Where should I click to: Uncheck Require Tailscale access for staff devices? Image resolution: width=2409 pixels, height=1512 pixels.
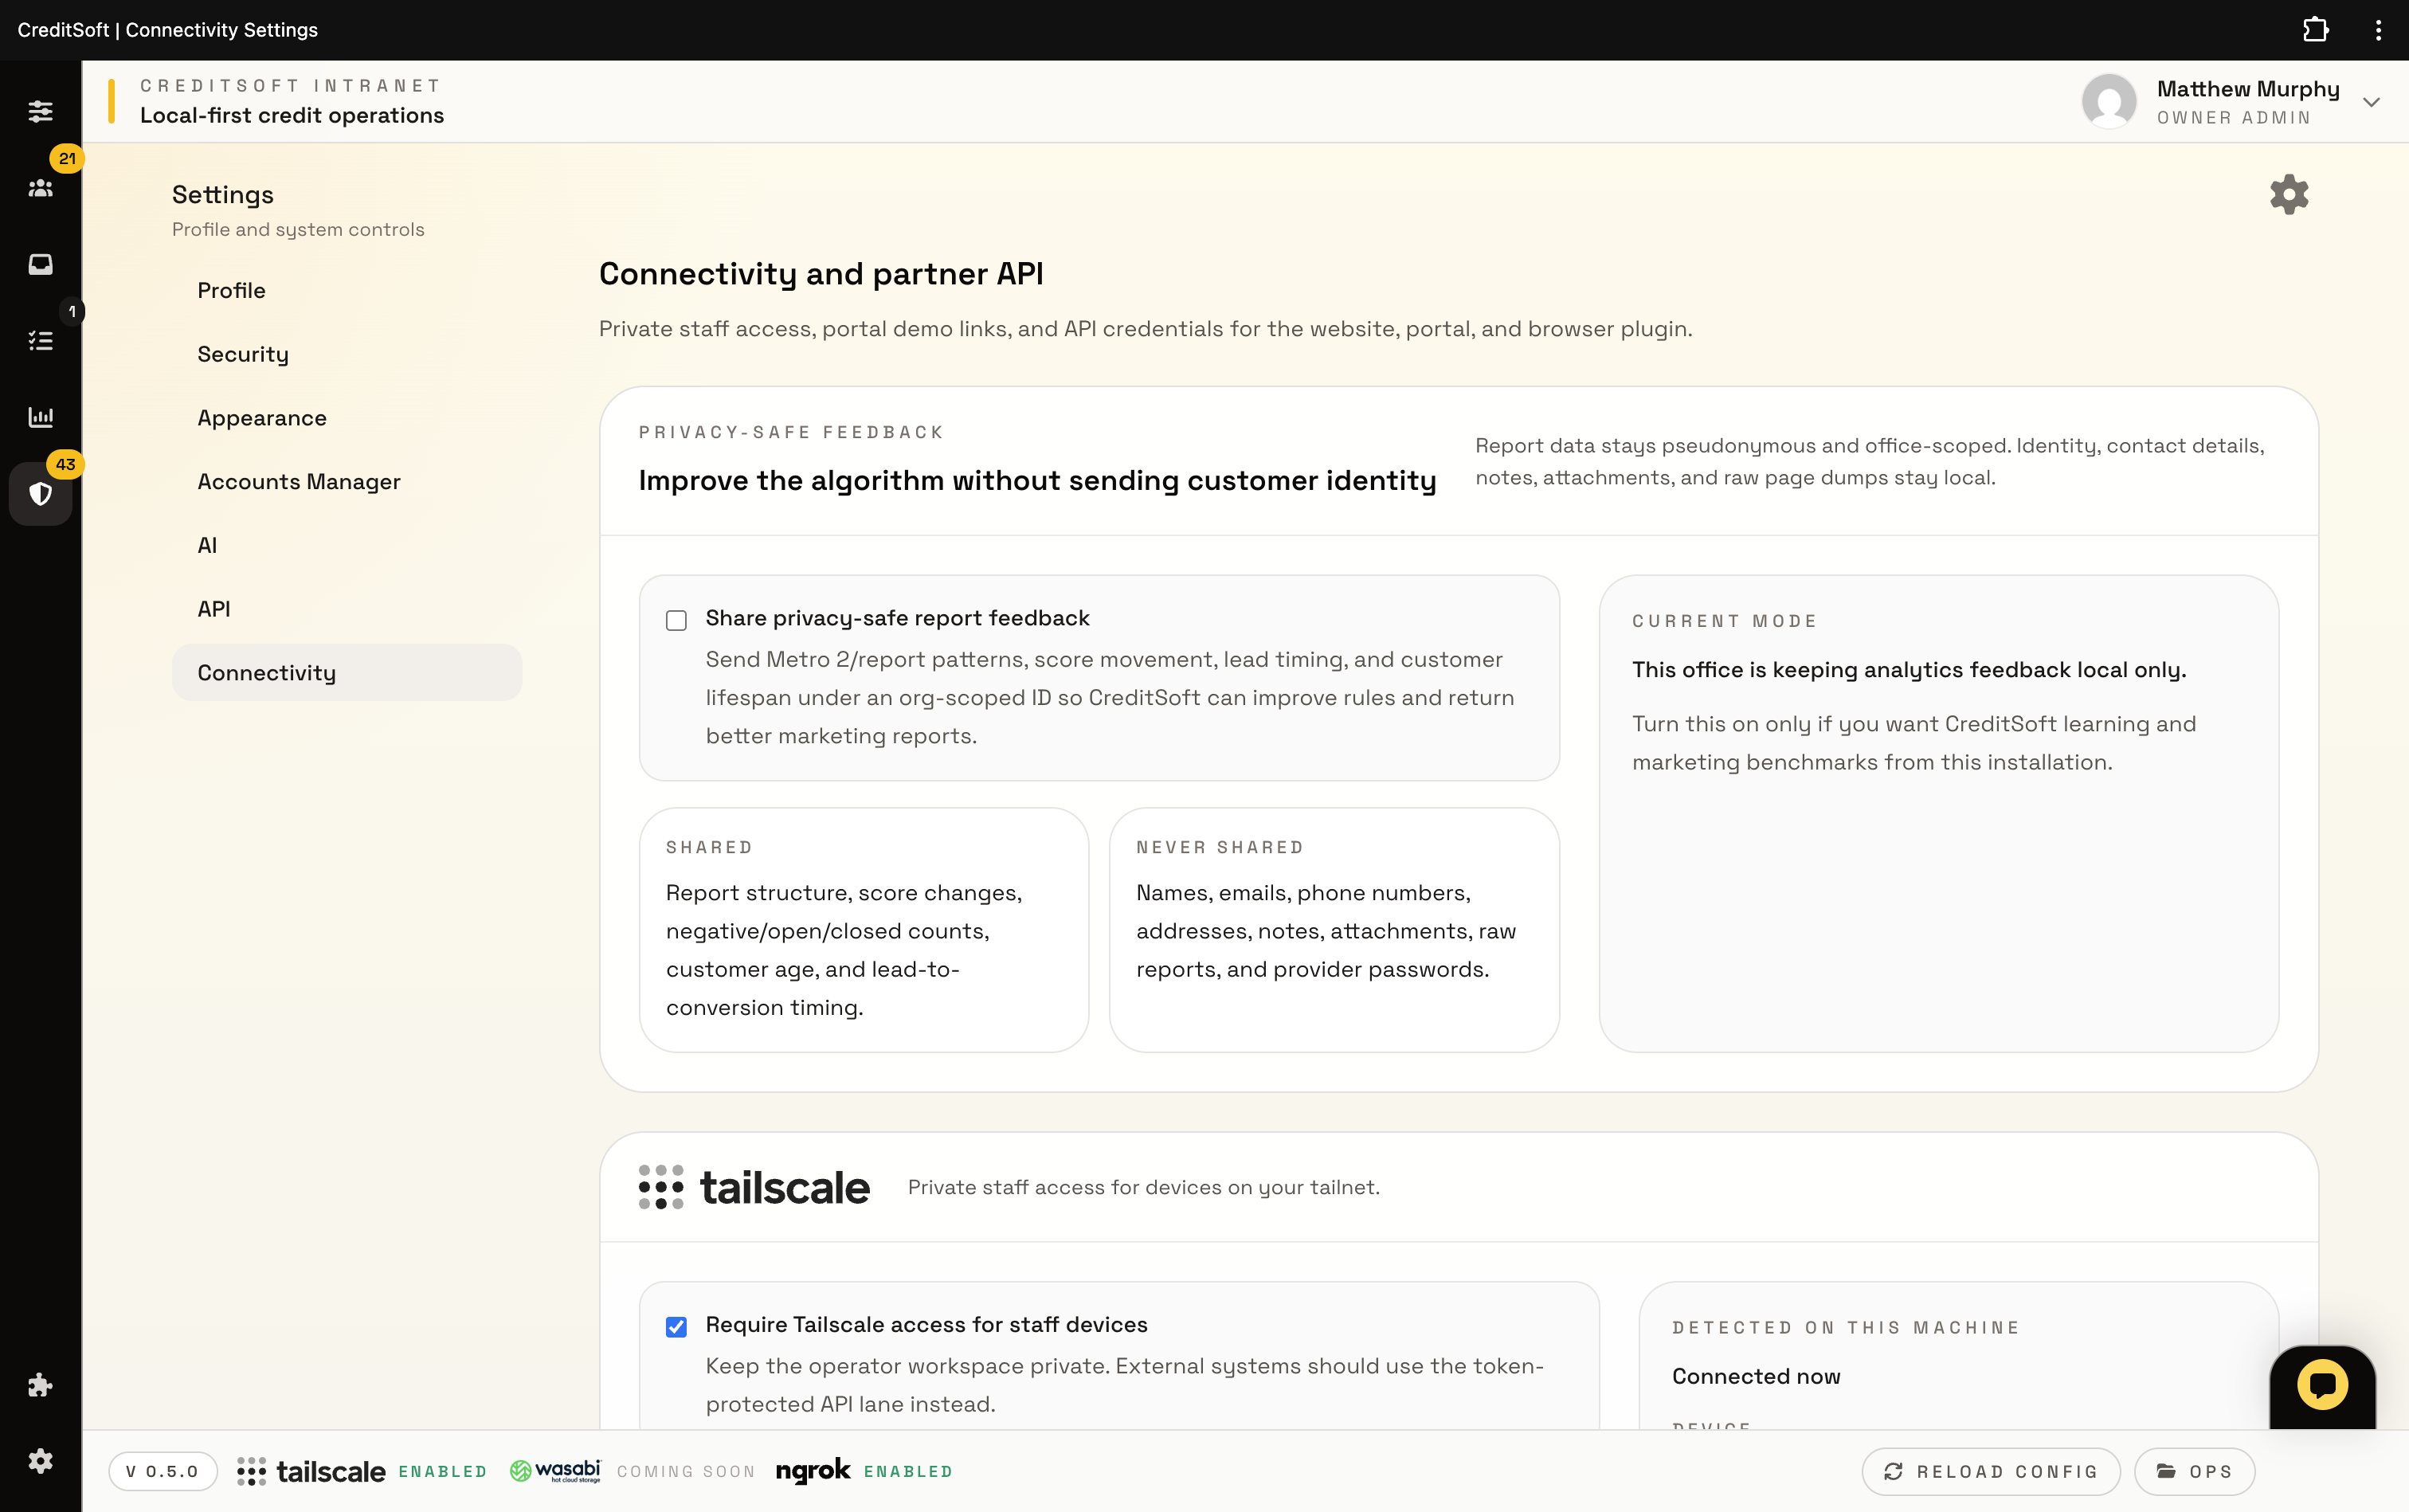point(676,1327)
